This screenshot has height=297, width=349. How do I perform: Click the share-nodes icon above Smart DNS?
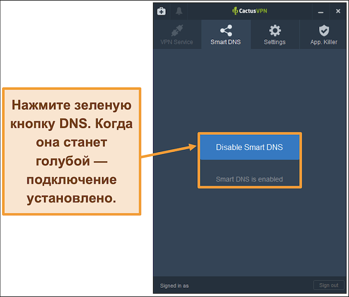pyautogui.click(x=226, y=31)
